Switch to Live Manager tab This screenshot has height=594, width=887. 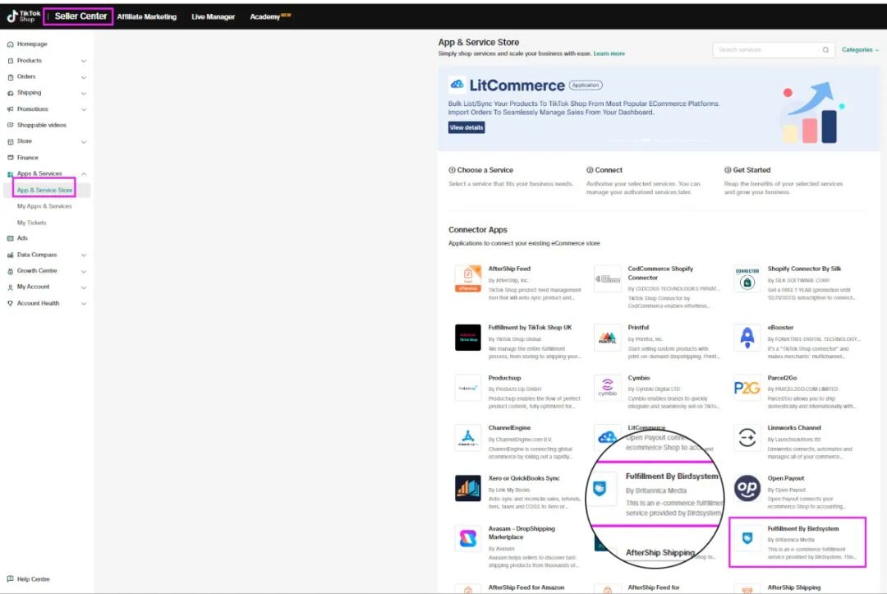coord(214,16)
